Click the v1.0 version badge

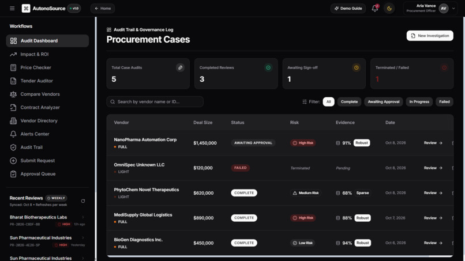pyautogui.click(x=74, y=8)
